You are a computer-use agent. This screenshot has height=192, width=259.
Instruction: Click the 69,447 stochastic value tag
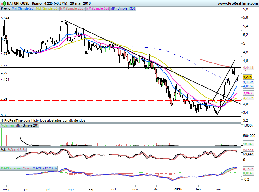pos(248,154)
